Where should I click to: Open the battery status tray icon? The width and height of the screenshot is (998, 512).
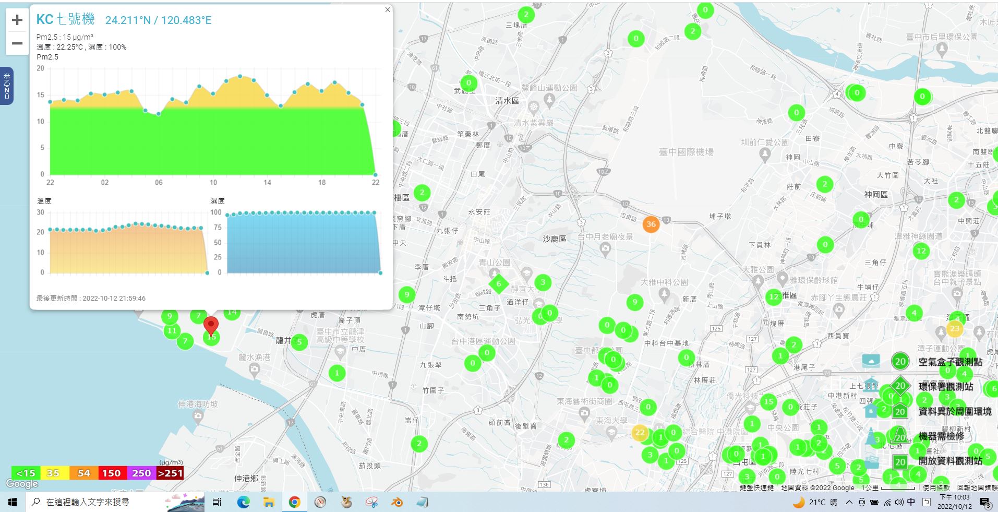[874, 502]
